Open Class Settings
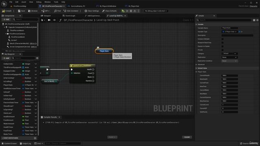 [x=92, y=11]
